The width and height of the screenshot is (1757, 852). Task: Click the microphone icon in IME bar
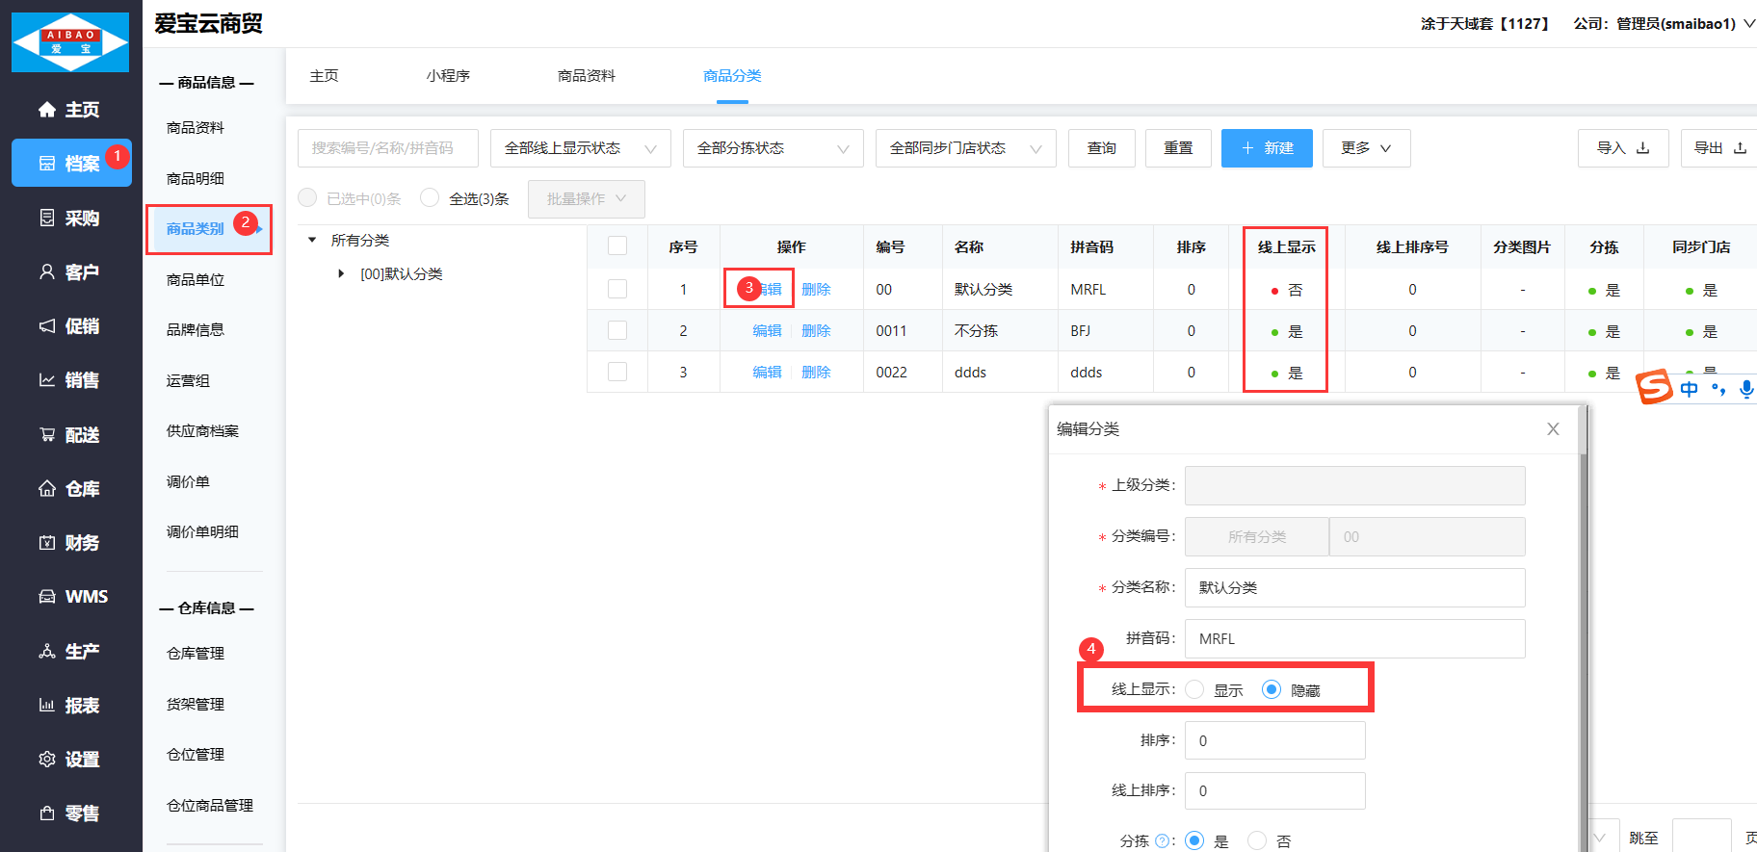(x=1746, y=389)
